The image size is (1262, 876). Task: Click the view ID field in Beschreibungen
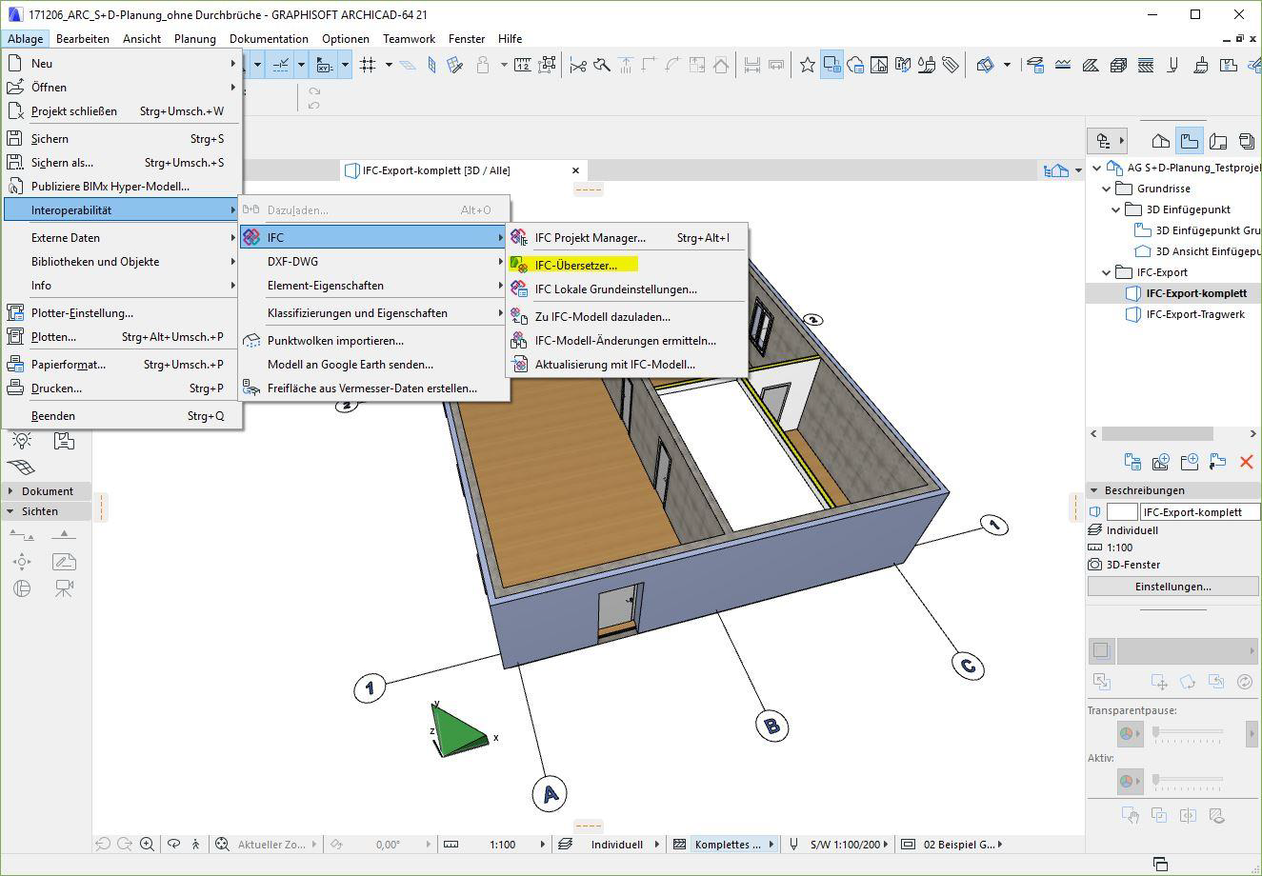[x=1122, y=512]
